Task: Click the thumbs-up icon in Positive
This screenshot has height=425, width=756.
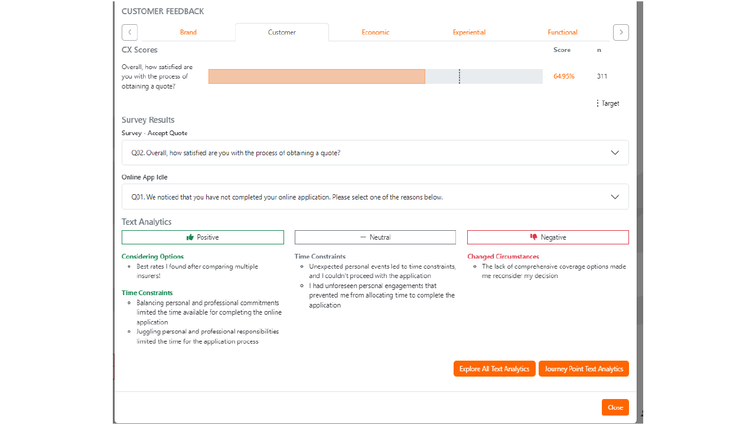Action: coord(190,237)
